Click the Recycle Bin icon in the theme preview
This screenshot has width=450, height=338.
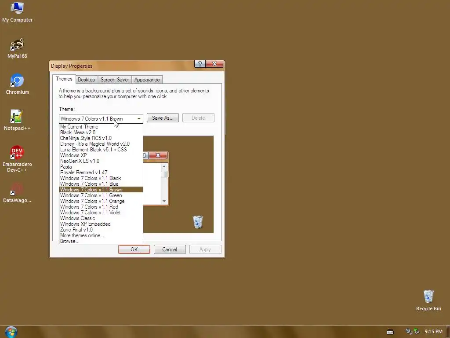[x=198, y=222]
